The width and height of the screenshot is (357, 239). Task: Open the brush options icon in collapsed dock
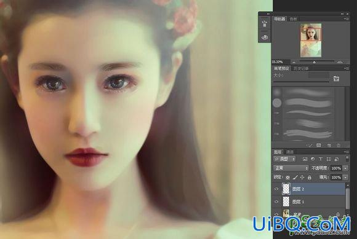(x=264, y=23)
